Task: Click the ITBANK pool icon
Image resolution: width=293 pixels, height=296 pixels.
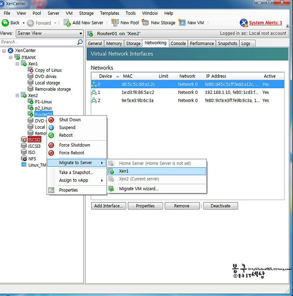Action: 17,57
